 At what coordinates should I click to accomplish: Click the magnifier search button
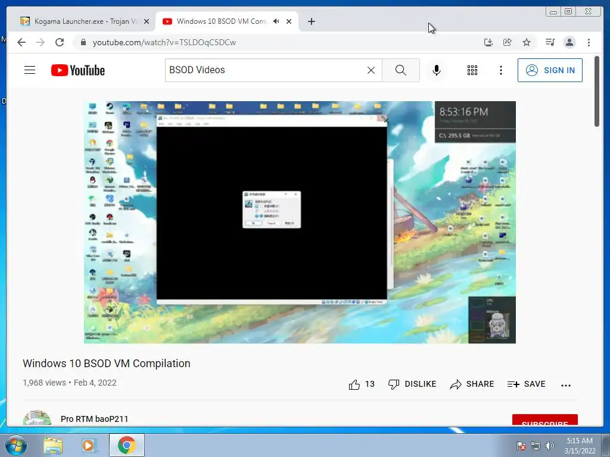(x=401, y=70)
